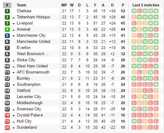Open the West Ham United team link
The height and width of the screenshot is (133, 164).
pyautogui.click(x=32, y=66)
